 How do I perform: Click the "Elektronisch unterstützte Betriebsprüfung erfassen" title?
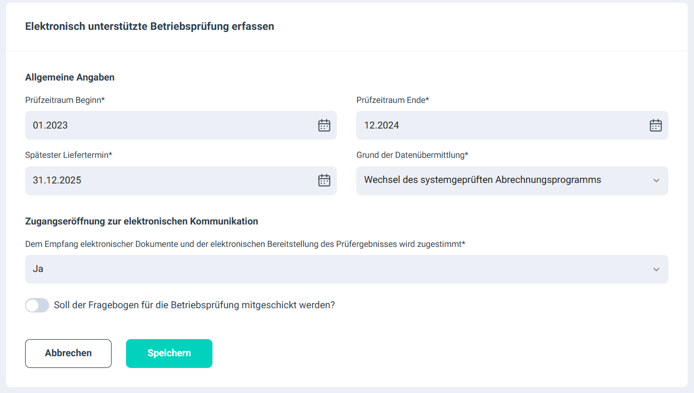point(149,26)
